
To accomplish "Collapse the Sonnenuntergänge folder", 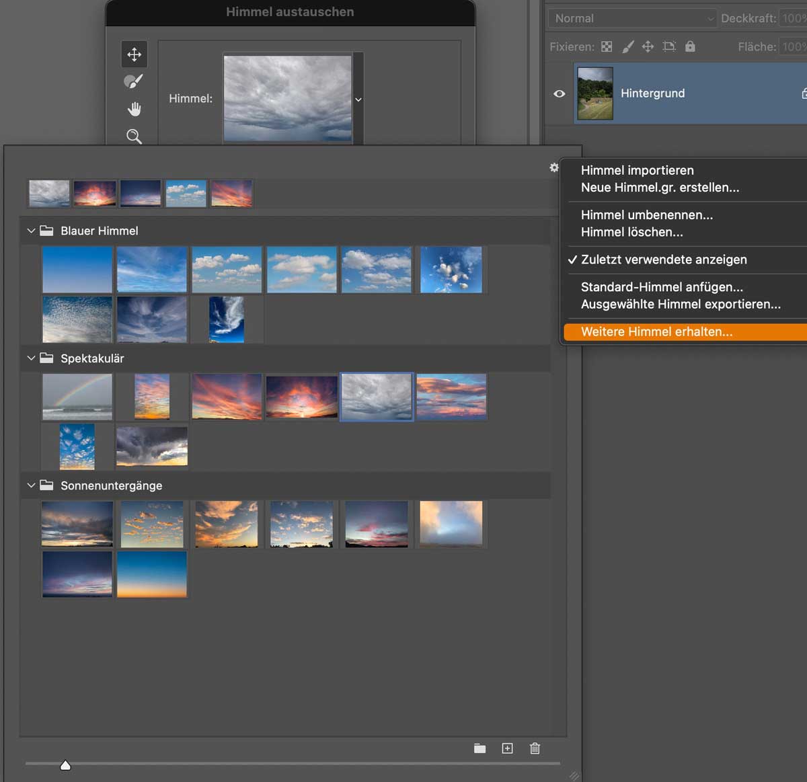I will (31, 485).
